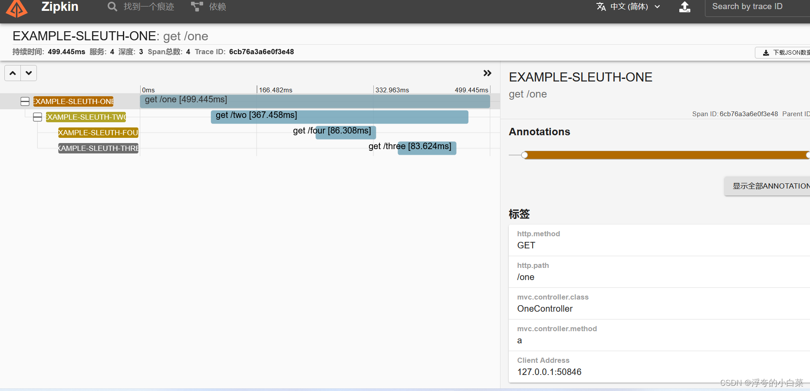The width and height of the screenshot is (810, 391).
Task: Click the 332.963ms timeline tick label
Action: 392,90
